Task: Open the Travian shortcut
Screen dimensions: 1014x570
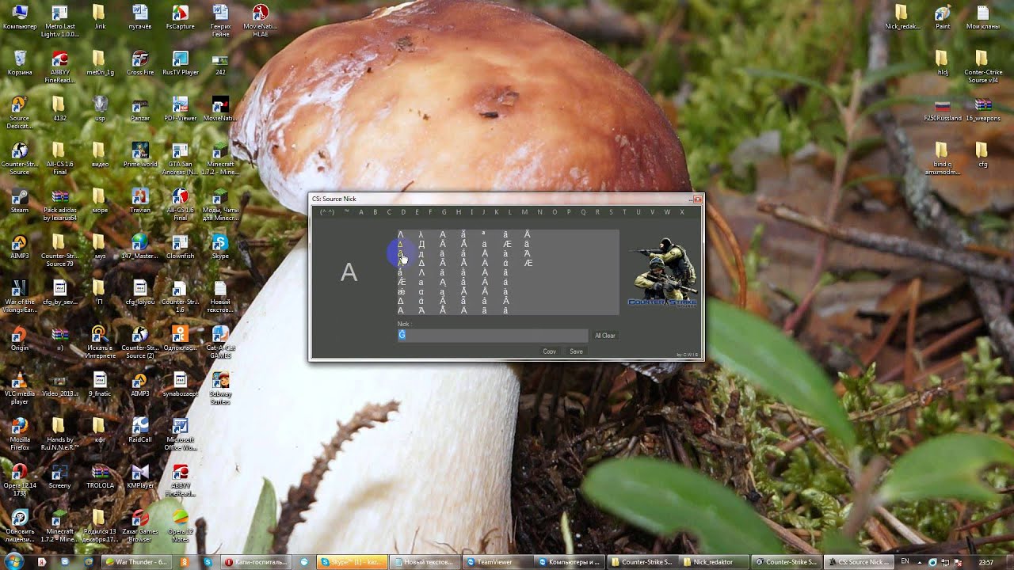Action: pyautogui.click(x=140, y=200)
